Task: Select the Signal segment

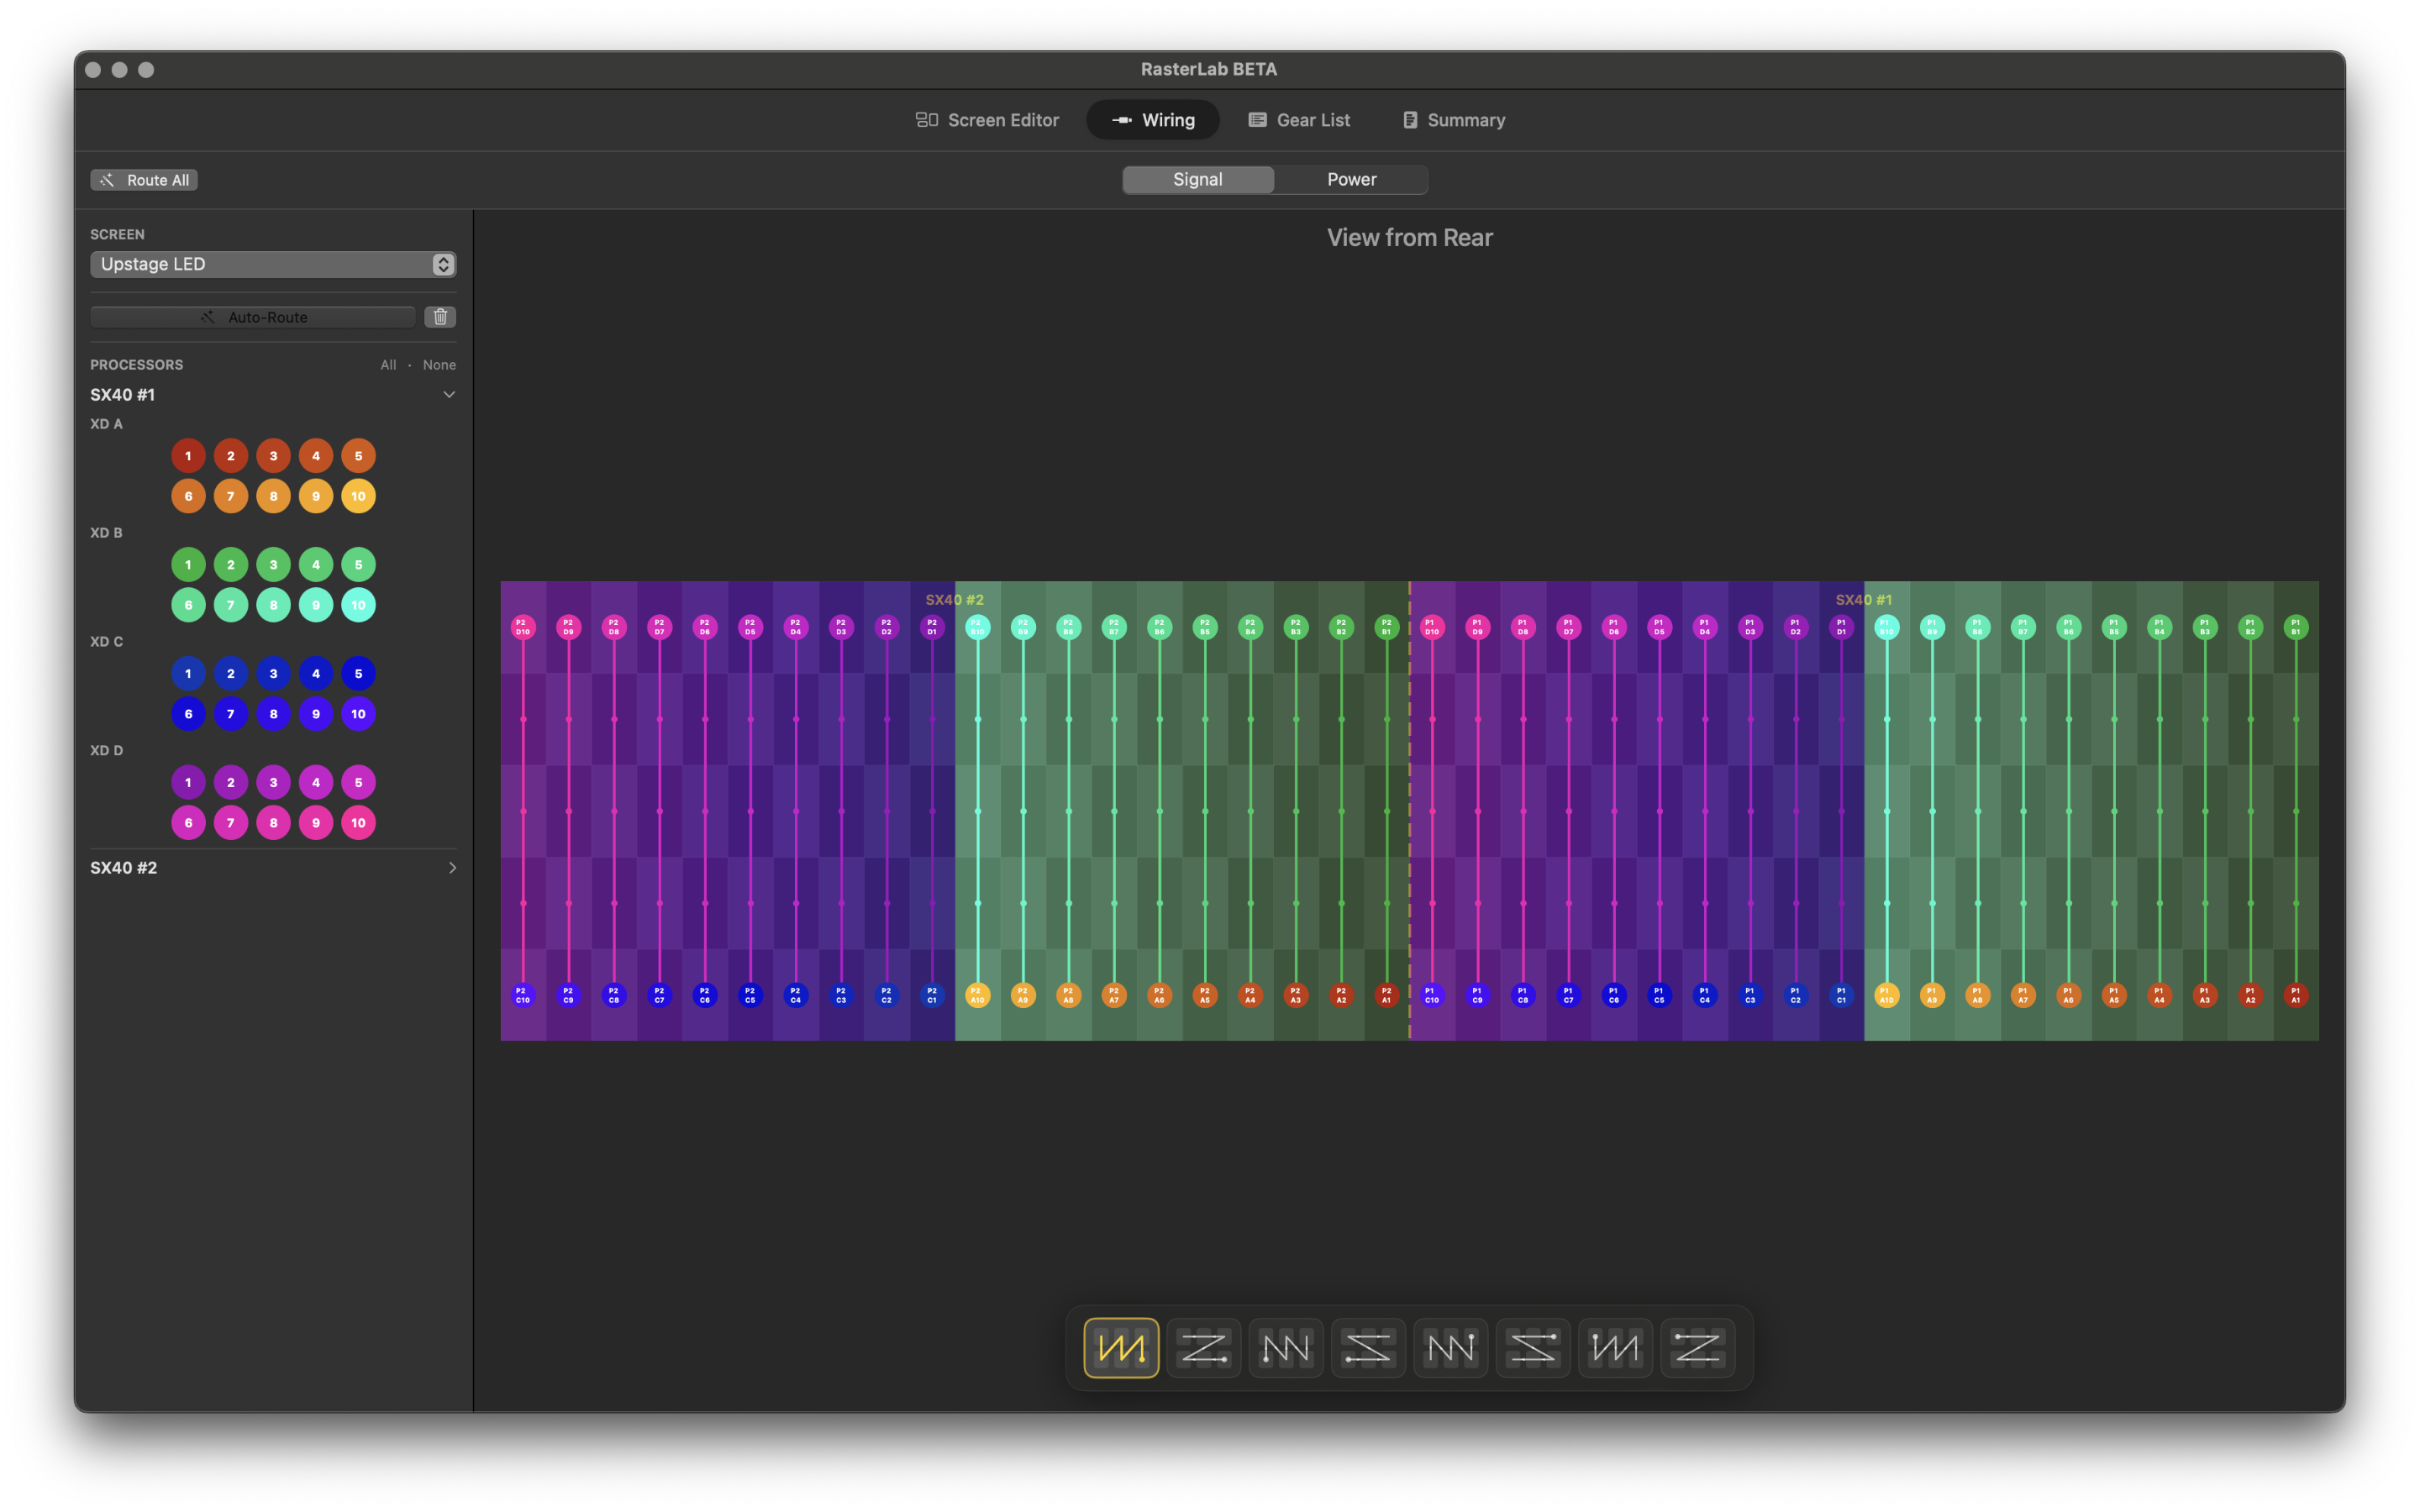Action: pos(1197,179)
